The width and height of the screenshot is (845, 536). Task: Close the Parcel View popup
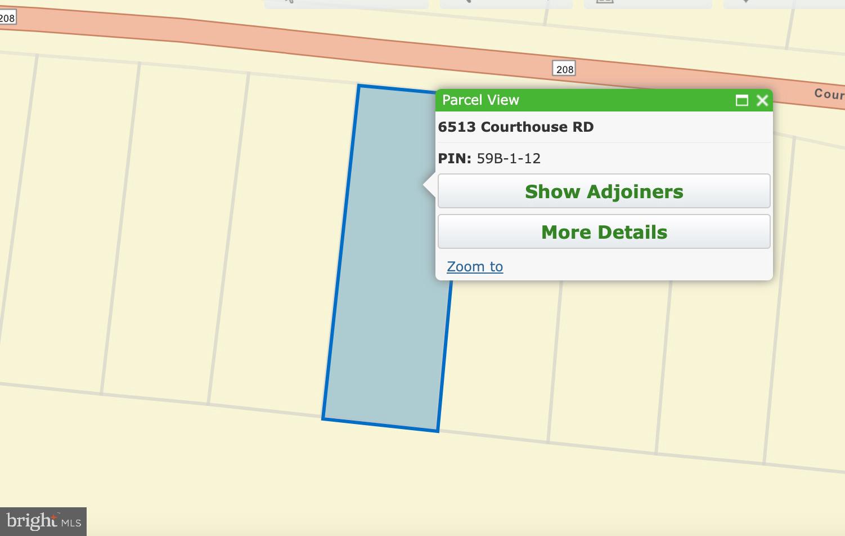(x=762, y=100)
